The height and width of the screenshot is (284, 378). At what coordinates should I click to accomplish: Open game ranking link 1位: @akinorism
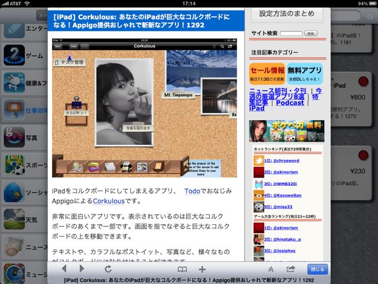[281, 228]
